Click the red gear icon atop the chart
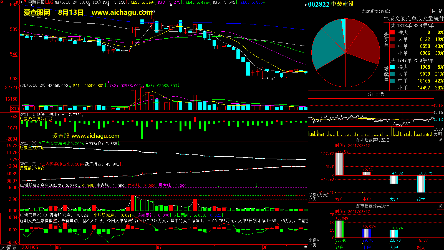444x250 pixels. click(x=25, y=2)
